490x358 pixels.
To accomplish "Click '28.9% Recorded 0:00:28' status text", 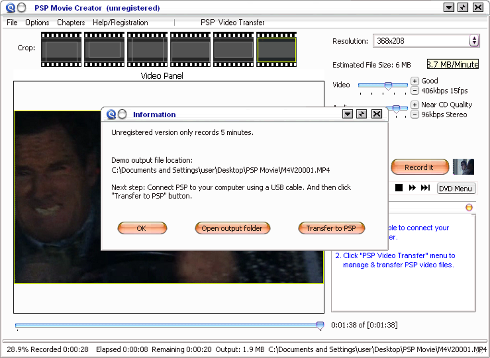I will pyautogui.click(x=48, y=349).
